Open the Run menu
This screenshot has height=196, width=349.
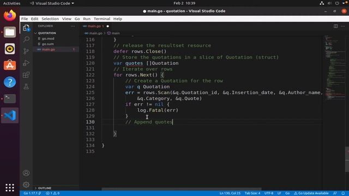pyautogui.click(x=87, y=19)
